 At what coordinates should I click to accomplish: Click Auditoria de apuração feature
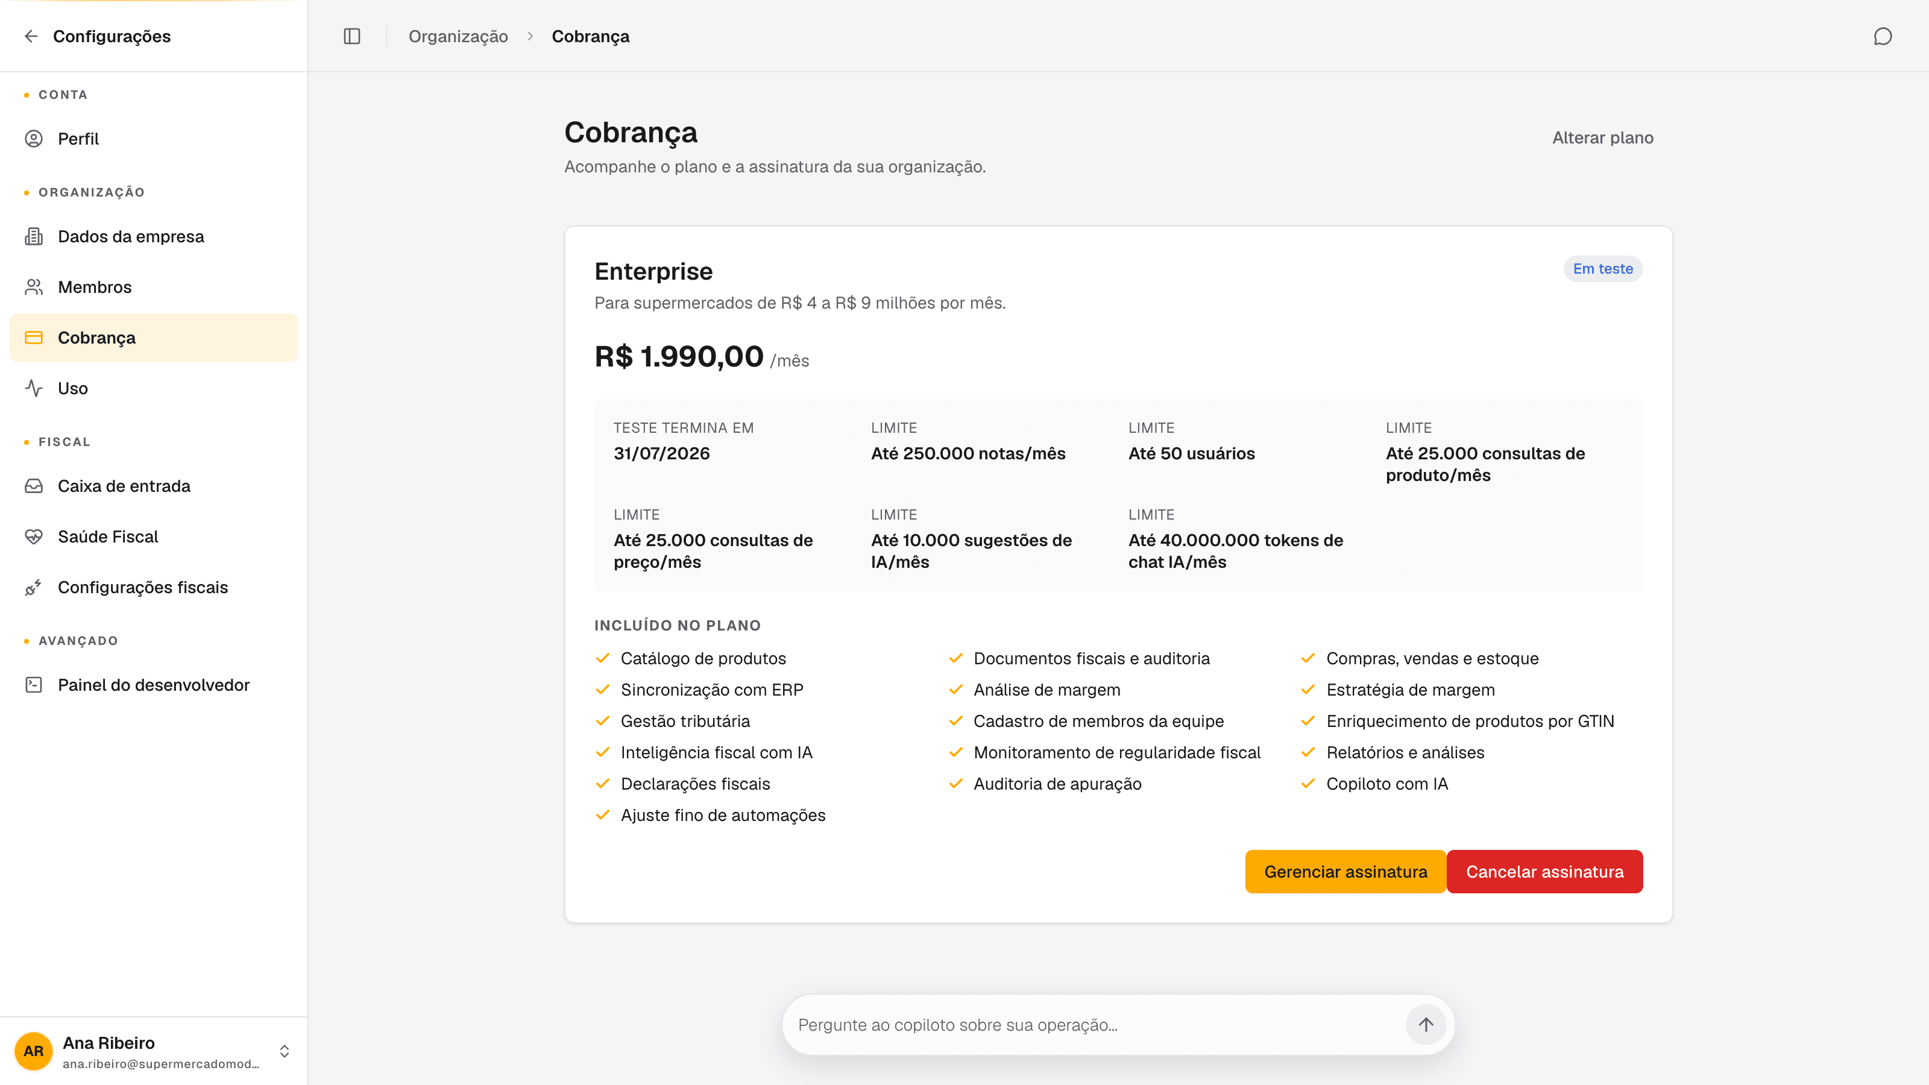1057,784
